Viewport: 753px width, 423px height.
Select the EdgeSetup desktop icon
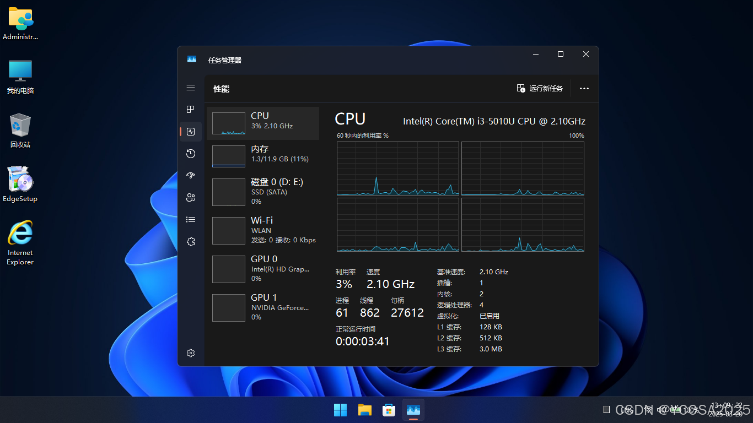point(20,185)
